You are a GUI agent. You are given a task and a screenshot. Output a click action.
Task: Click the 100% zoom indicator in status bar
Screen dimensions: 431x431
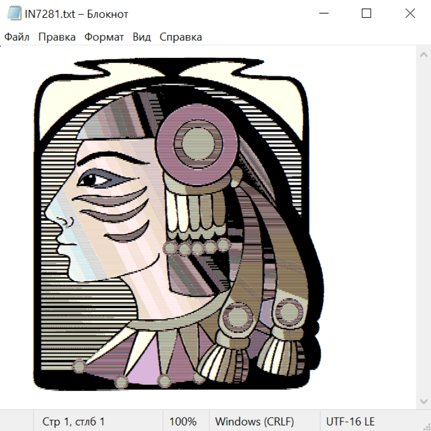[183, 422]
